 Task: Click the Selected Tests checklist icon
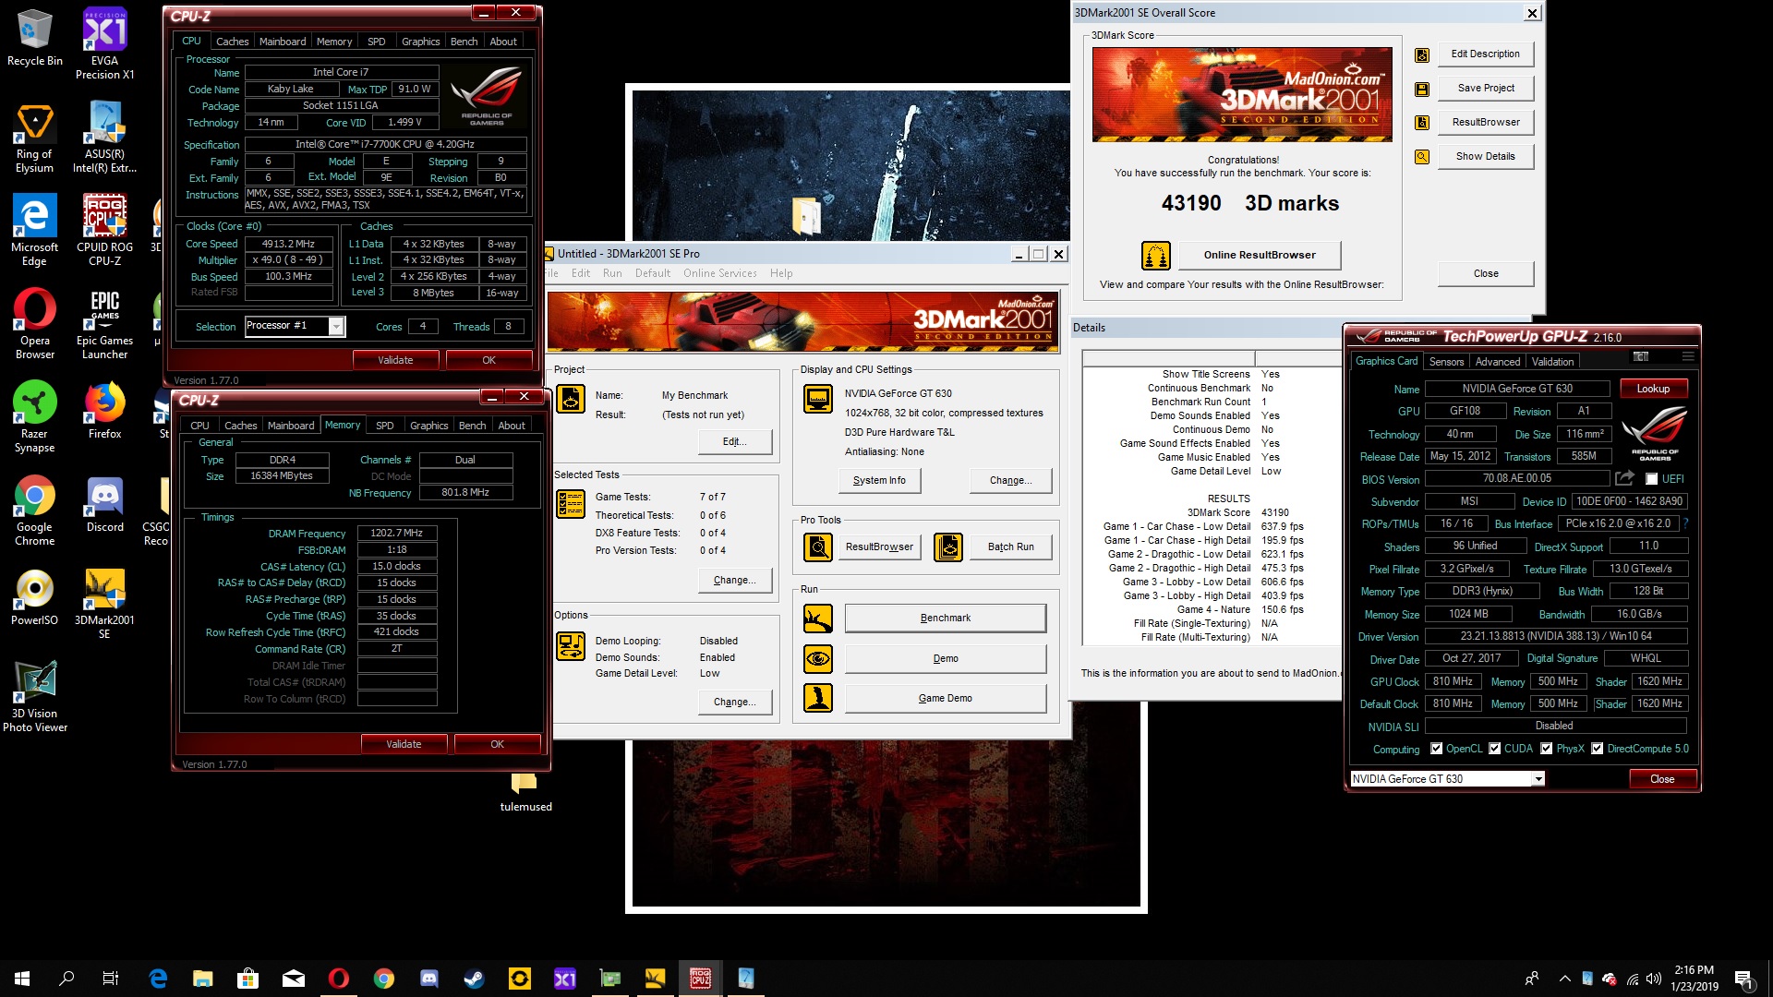coord(571,504)
